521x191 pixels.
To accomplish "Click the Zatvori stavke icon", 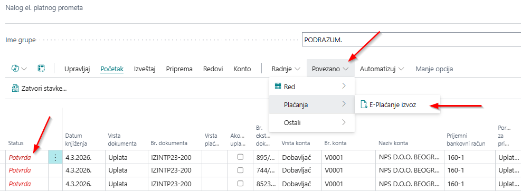I will [15, 88].
